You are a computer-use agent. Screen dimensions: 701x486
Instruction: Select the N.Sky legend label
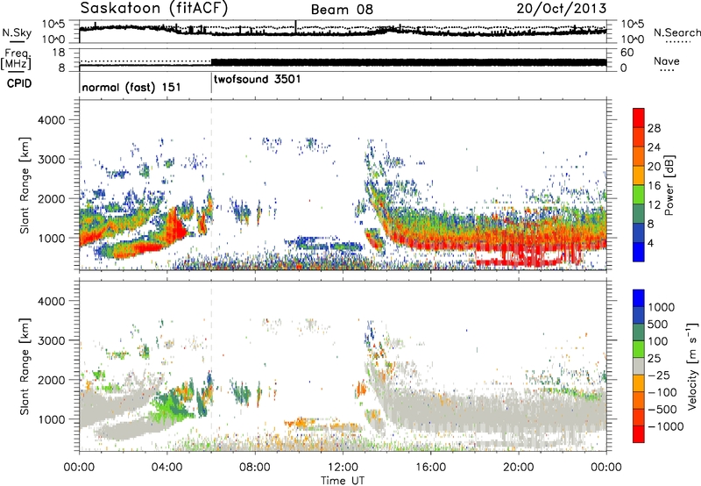point(17,32)
